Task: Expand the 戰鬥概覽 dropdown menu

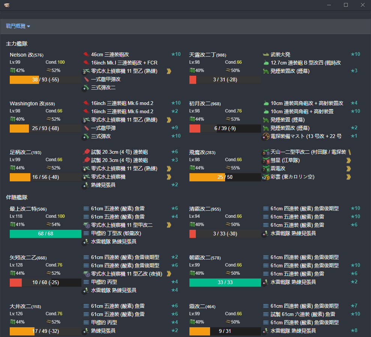Action: coord(18,26)
